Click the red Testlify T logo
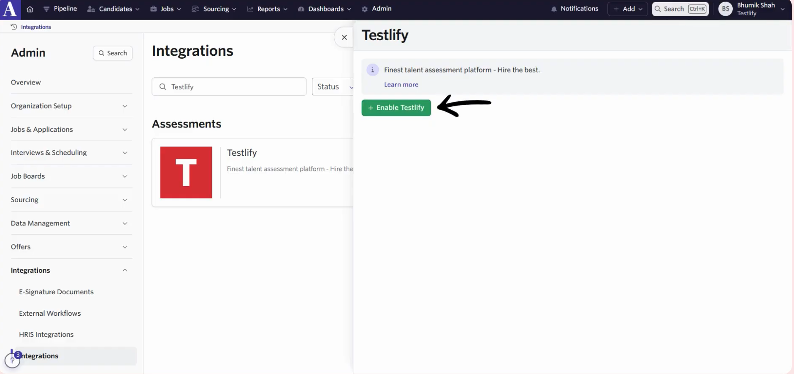The height and width of the screenshot is (374, 794). (186, 173)
